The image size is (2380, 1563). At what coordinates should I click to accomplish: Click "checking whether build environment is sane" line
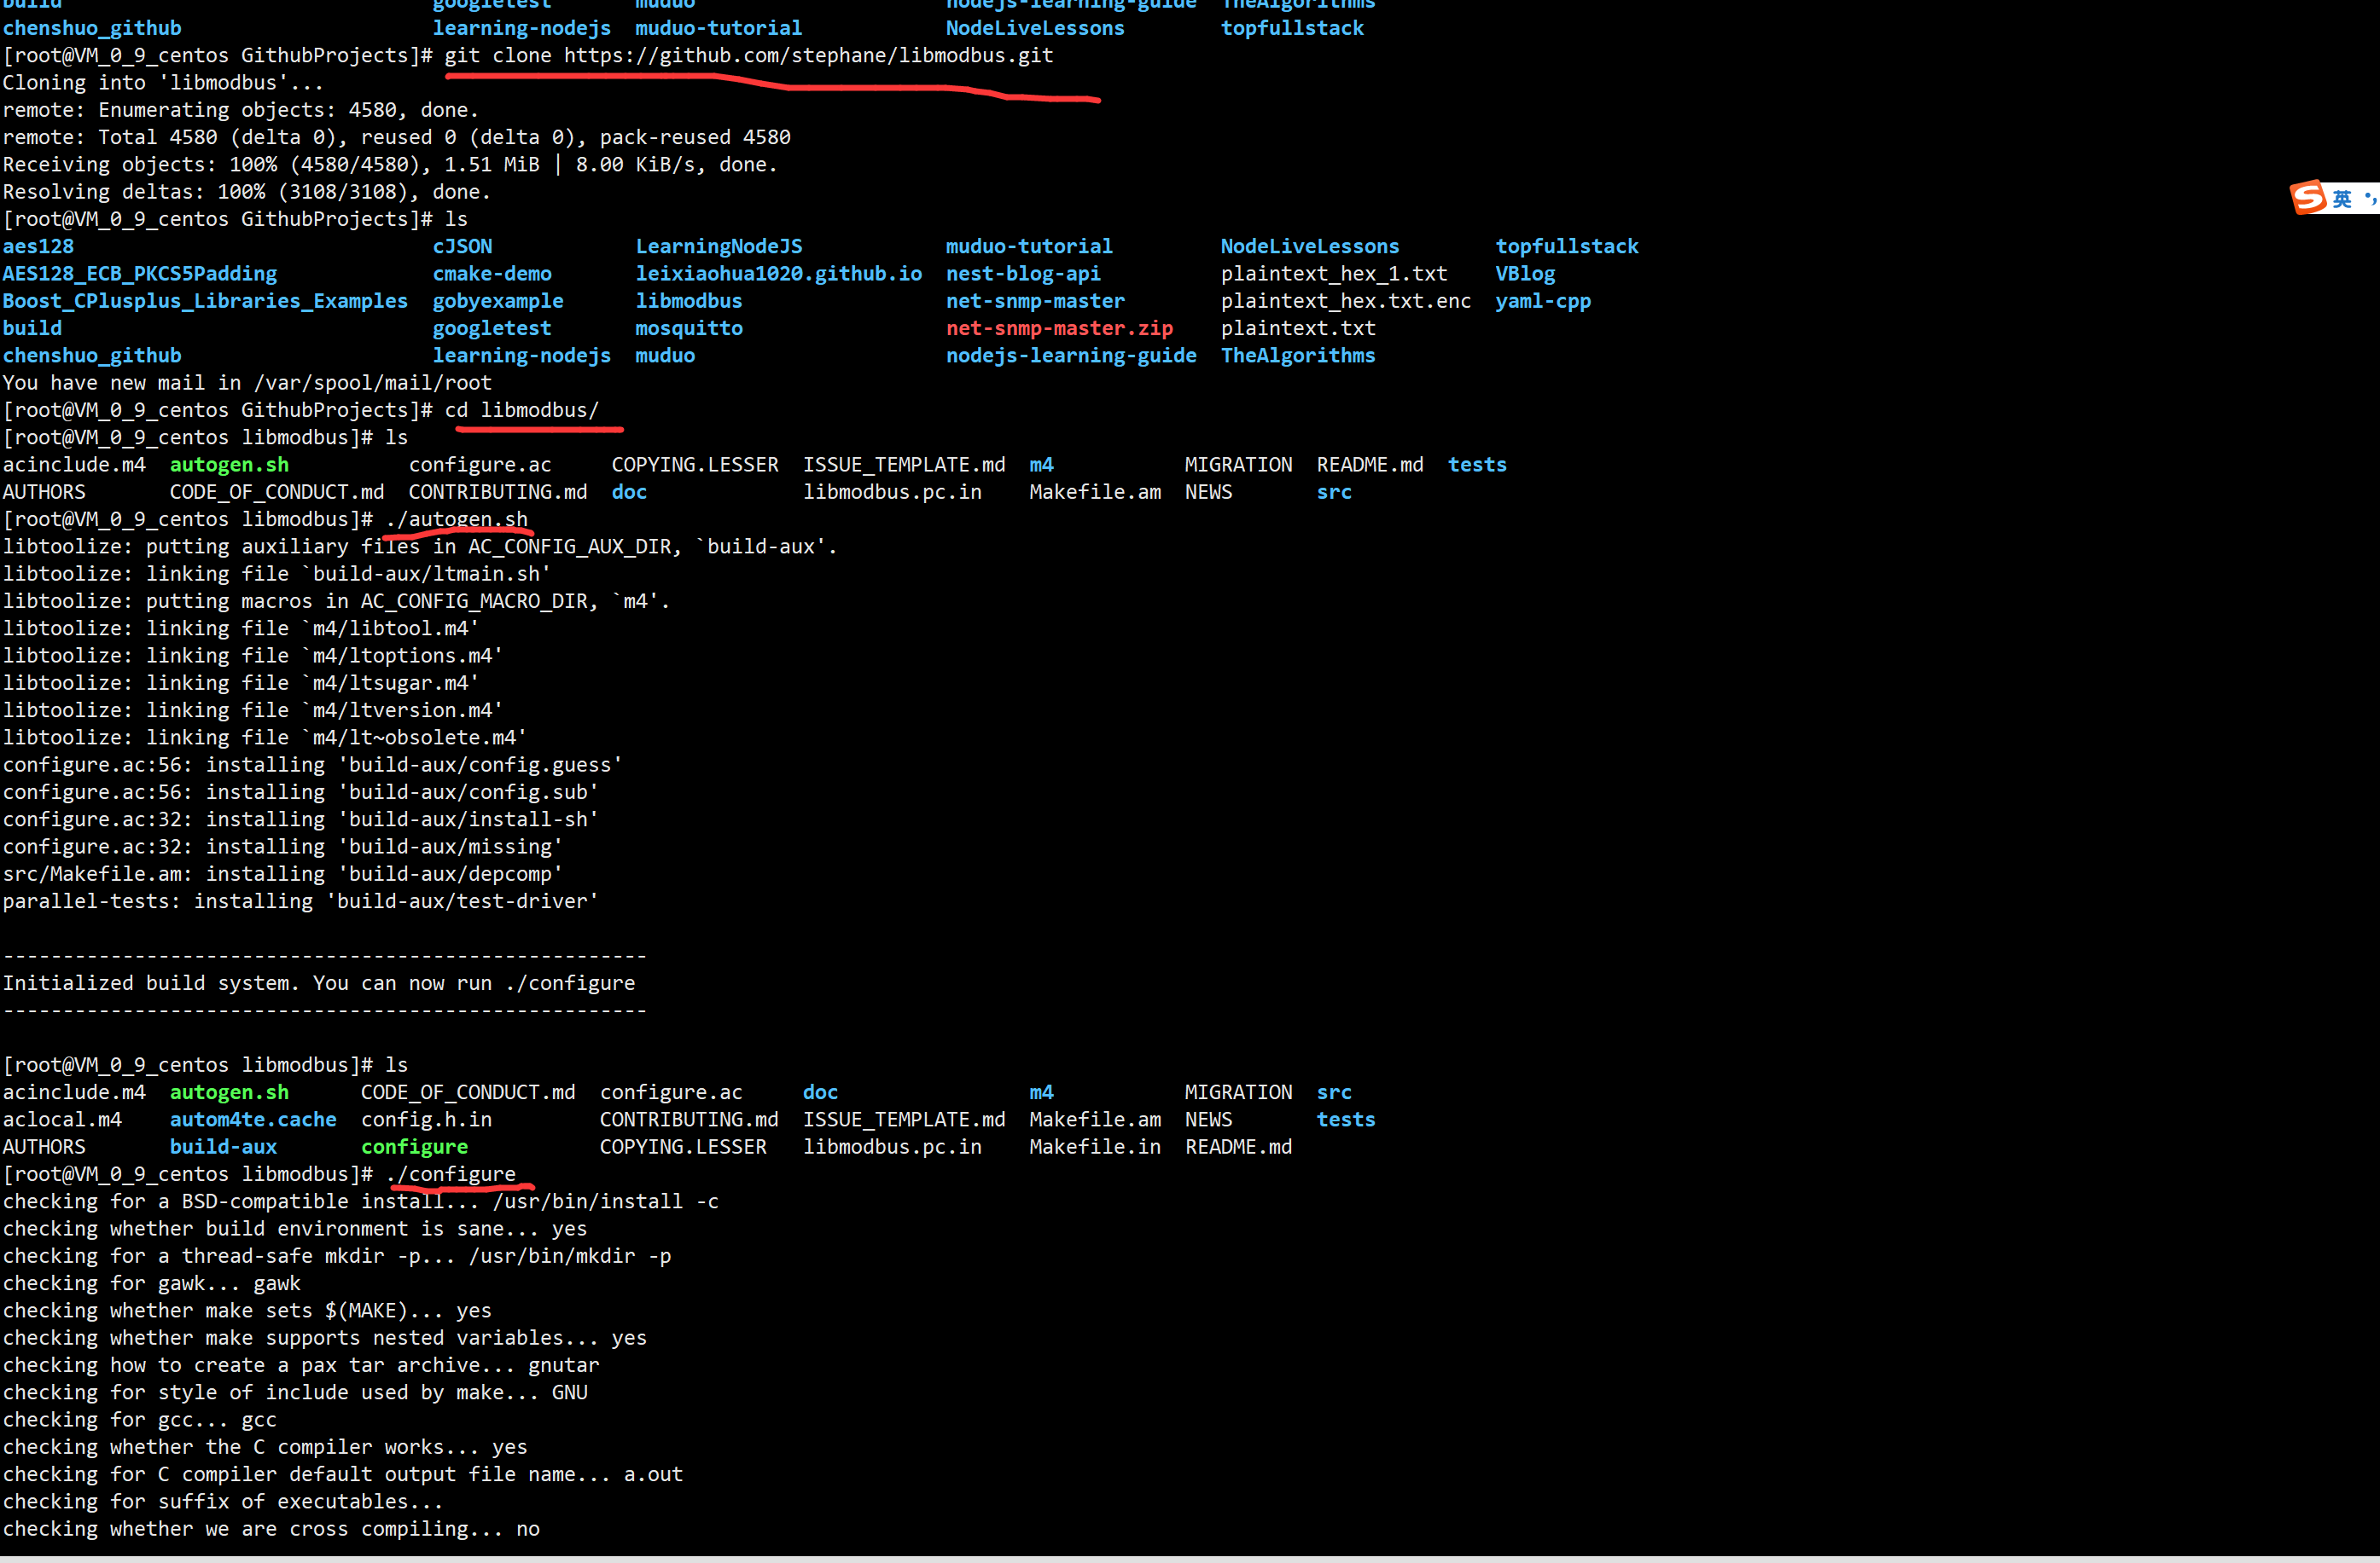tap(295, 1230)
